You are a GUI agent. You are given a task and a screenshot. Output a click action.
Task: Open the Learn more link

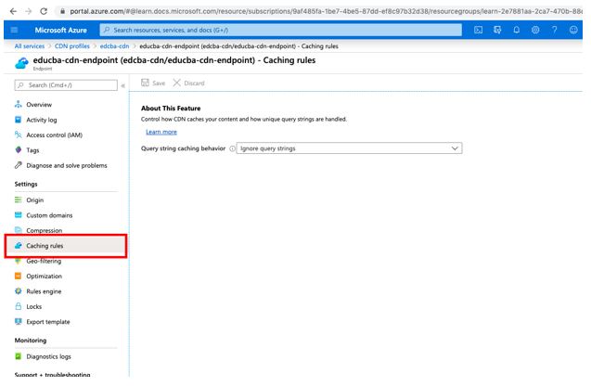click(161, 132)
